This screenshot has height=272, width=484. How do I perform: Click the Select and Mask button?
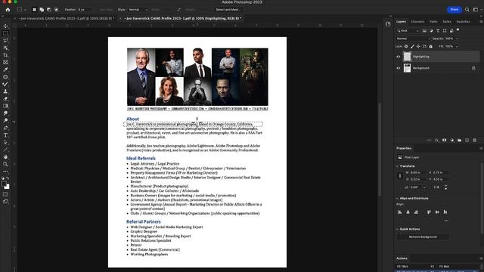coord(228,10)
